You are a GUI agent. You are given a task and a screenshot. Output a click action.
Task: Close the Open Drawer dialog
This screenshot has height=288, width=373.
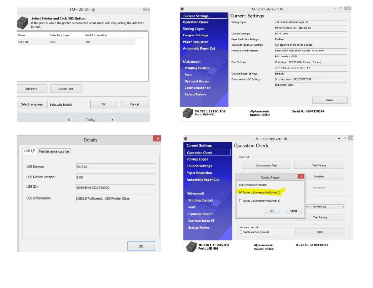(x=301, y=176)
